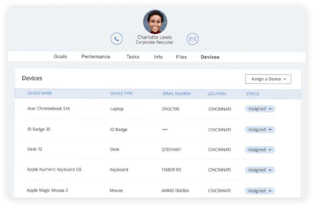This screenshot has height=207, width=314.
Task: Click Charlotte Lewis profile photo
Action: pos(155,22)
